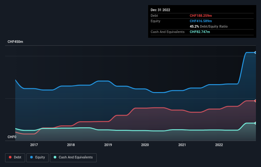Screen dimensions: 261x167
Task: Click the blue Equity legend dot
Action: (x=31, y=157)
